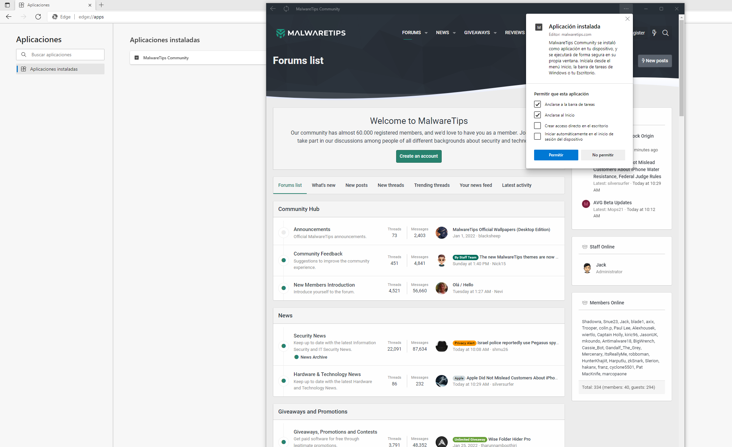Viewport: 732px width, 447px height.
Task: Click the refresh icon in MalwareTips app title bar
Action: tap(286, 9)
